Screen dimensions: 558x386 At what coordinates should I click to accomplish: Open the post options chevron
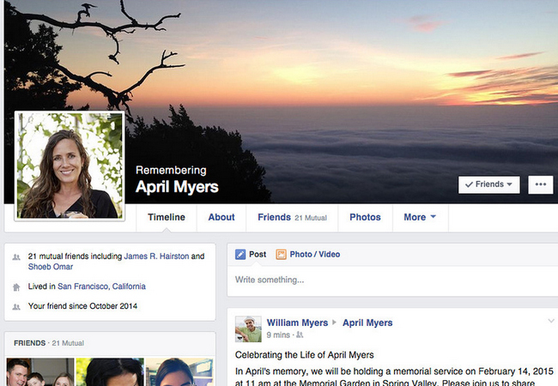tap(551, 321)
